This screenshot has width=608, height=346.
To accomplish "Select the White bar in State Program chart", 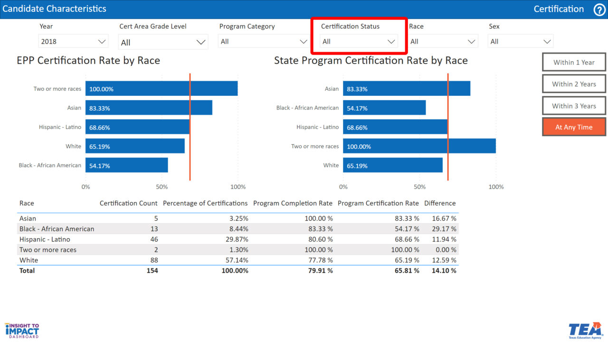I will click(392, 165).
